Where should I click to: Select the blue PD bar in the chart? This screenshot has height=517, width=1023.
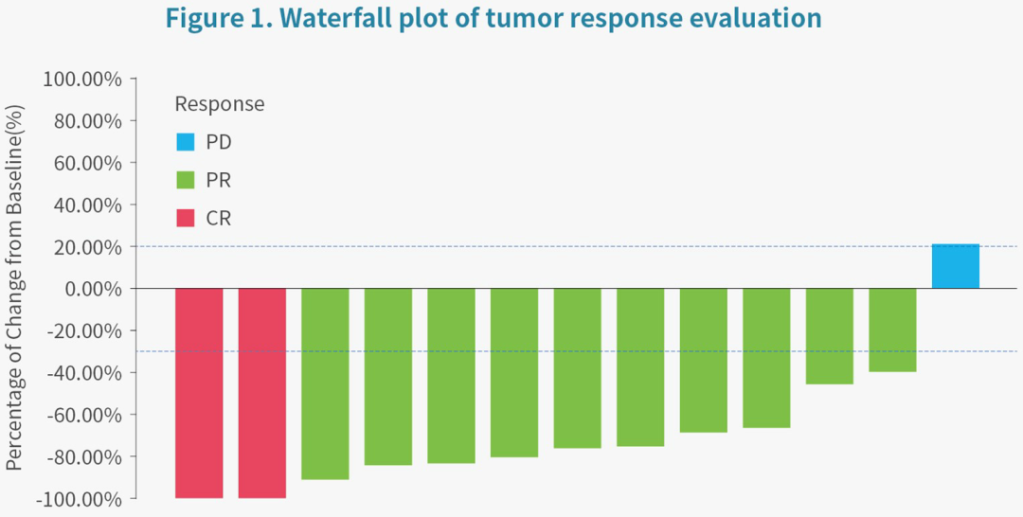click(x=955, y=266)
